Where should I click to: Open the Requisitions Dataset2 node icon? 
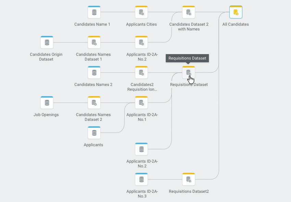189,179
